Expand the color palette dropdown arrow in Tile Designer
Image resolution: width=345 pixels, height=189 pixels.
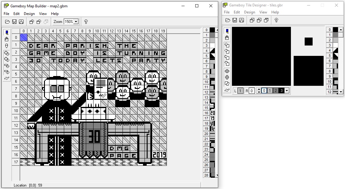(287, 91)
